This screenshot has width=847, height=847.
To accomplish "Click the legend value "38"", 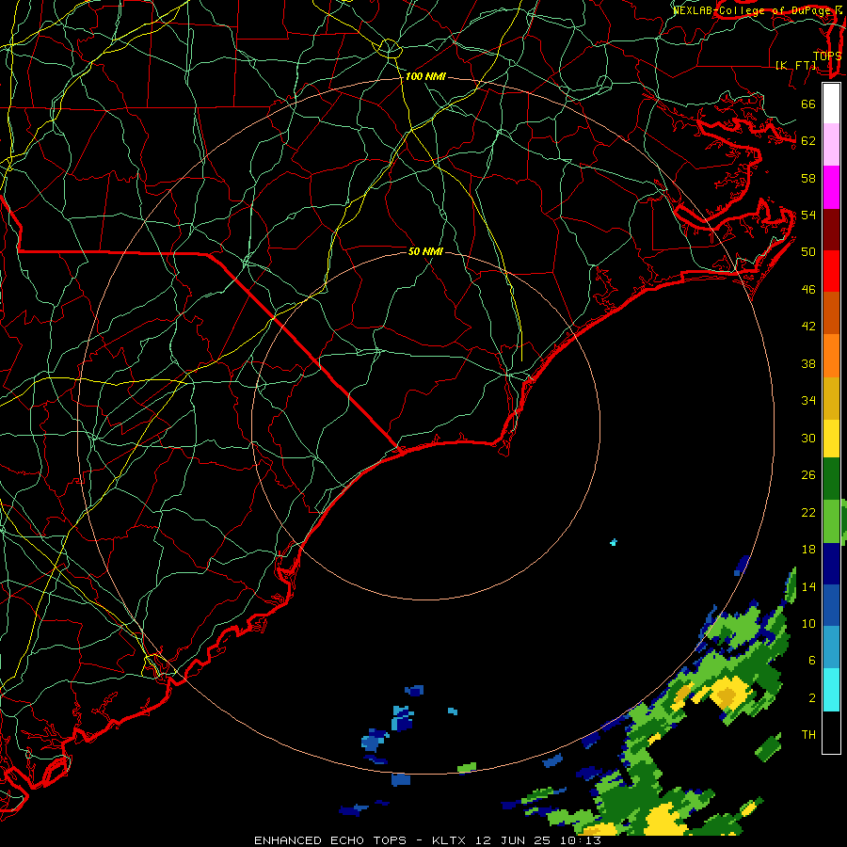I will [808, 363].
